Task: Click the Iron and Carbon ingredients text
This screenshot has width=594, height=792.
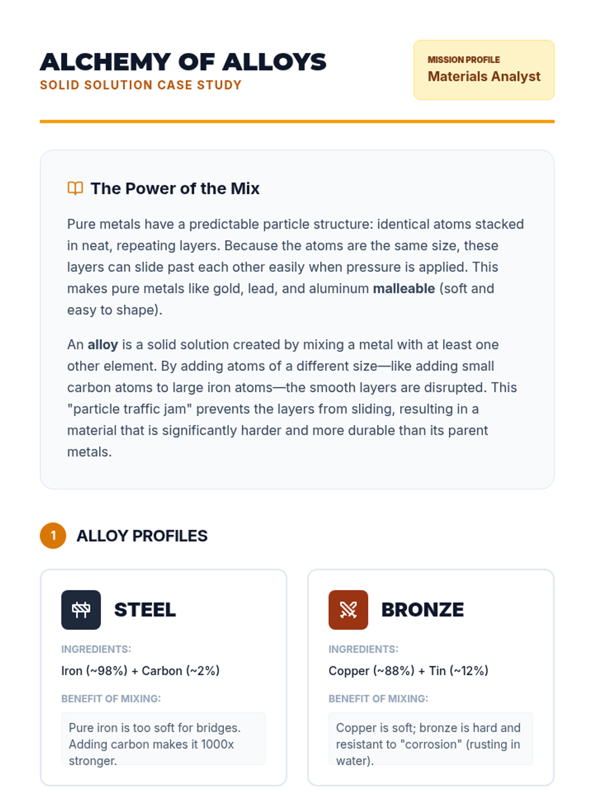Action: coord(141,671)
